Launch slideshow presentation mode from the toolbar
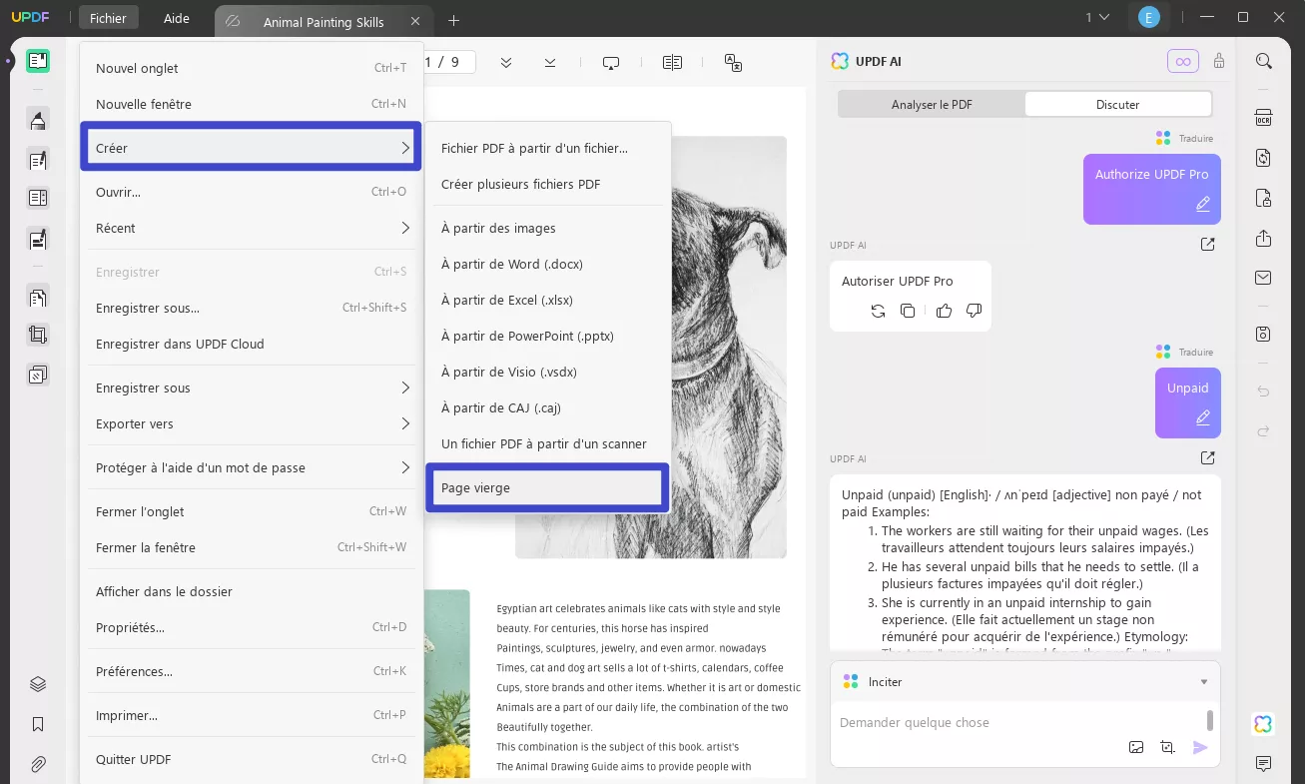Screen dimensions: 1305x784 (610, 62)
